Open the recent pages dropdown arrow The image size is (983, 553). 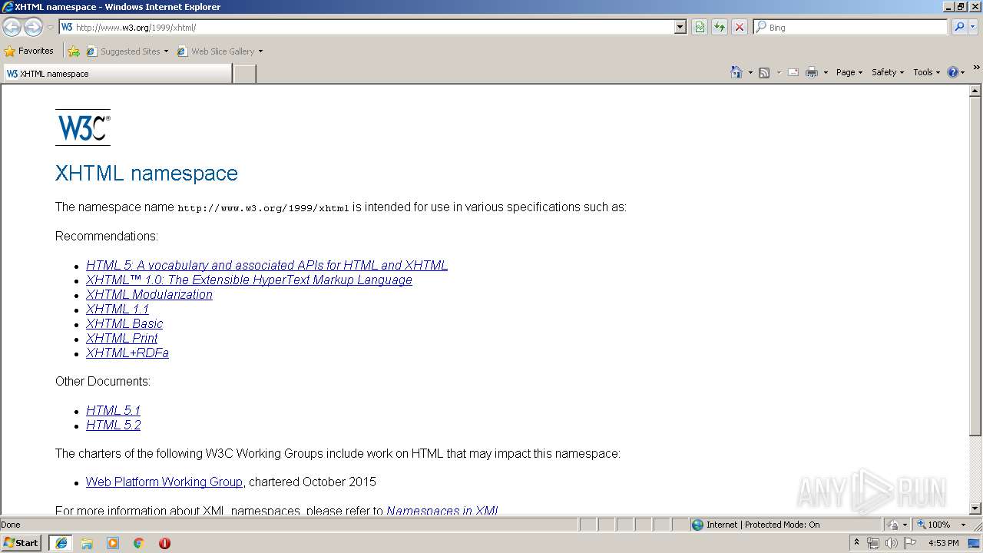tap(50, 28)
